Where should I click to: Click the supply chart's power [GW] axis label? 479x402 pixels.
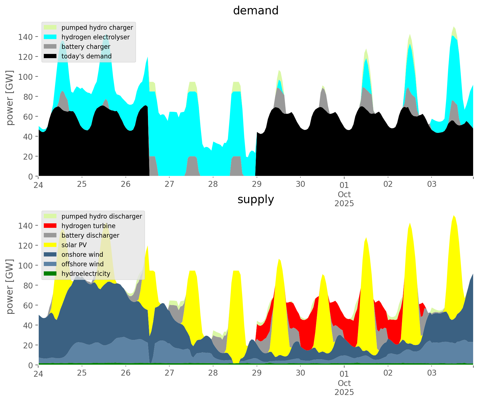(10, 287)
